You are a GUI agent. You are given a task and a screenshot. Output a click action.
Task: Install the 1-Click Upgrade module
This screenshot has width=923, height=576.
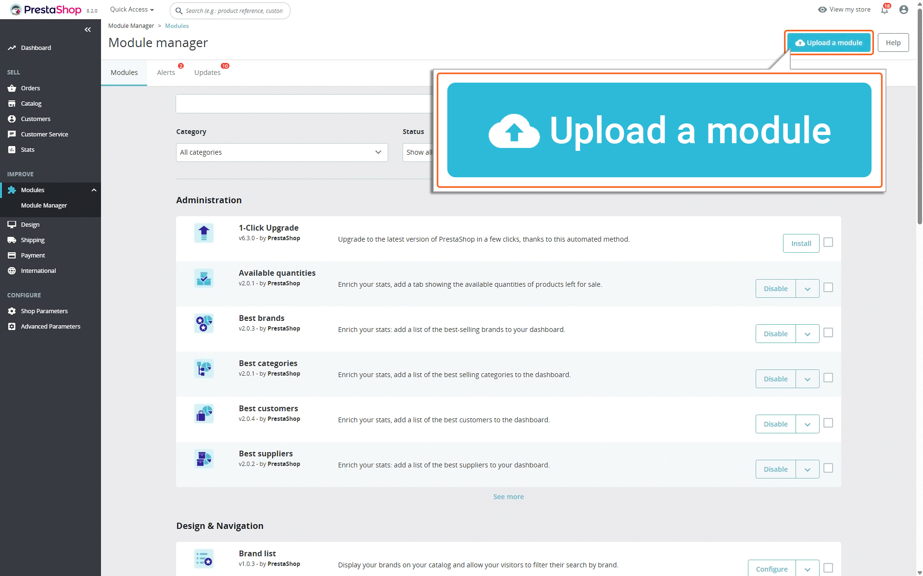pos(801,244)
